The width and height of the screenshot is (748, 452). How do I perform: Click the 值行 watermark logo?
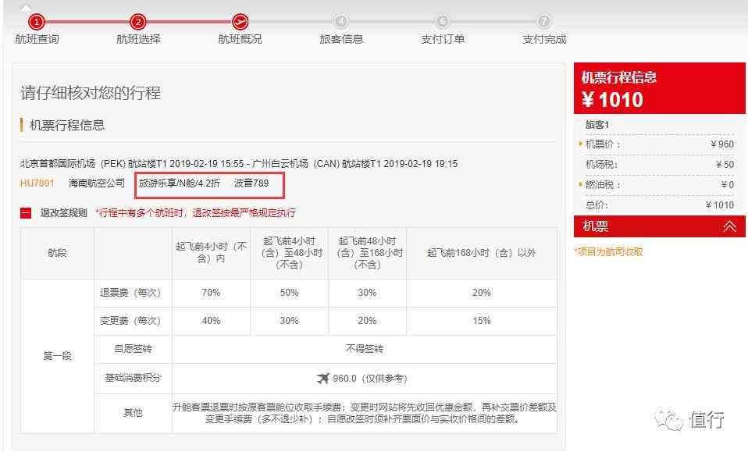[689, 420]
